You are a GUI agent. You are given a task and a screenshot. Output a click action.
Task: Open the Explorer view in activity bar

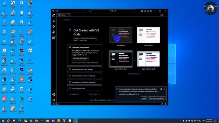point(54,16)
